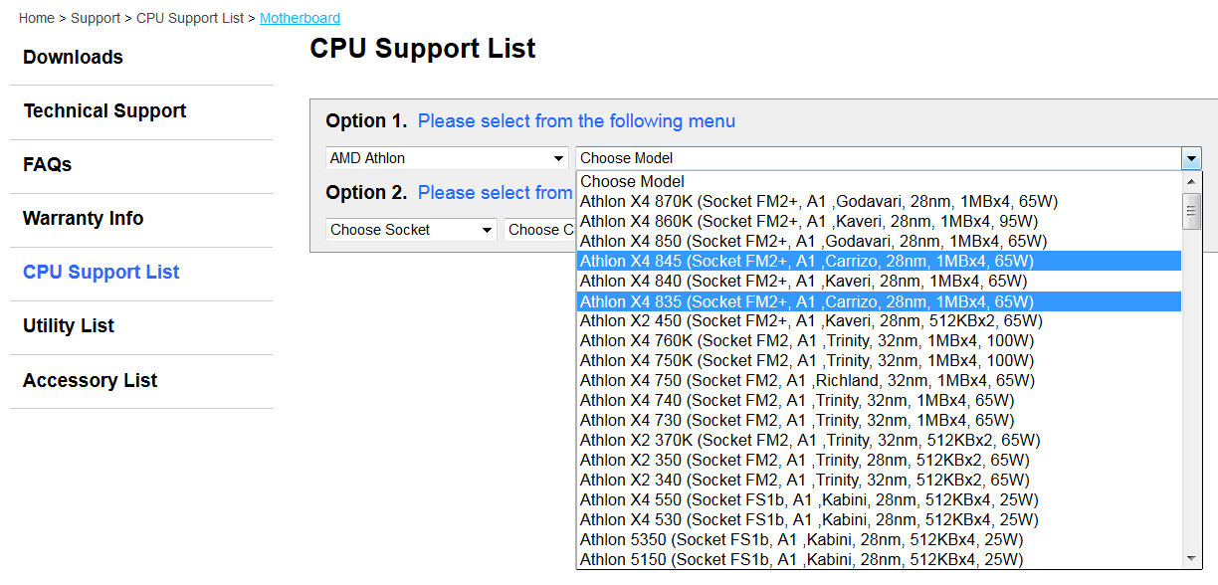Choose Athlon X4 845 Carrizo option
The width and height of the screenshot is (1218, 585).
(x=806, y=261)
